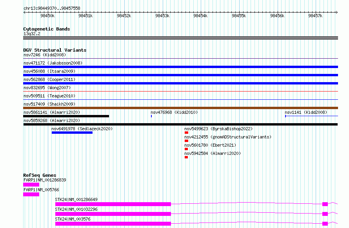The image size is (349, 228).
Task: Select small right exon of STK24|NM_001286649
Action: [325, 204]
